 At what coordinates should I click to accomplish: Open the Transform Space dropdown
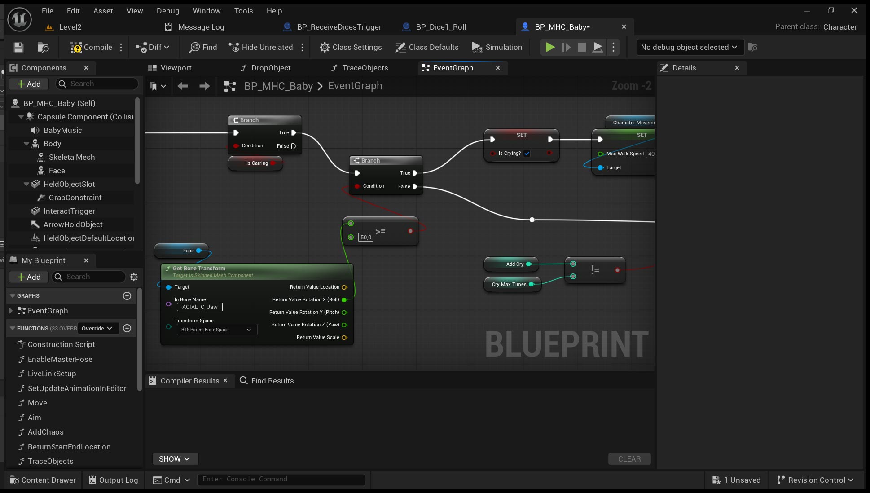(x=217, y=330)
